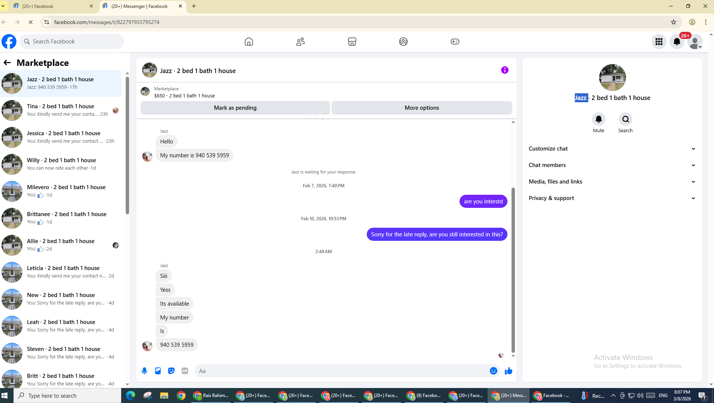Open Jessica's 2 bed 1 bath conversation
714x403 pixels.
pos(61,137)
